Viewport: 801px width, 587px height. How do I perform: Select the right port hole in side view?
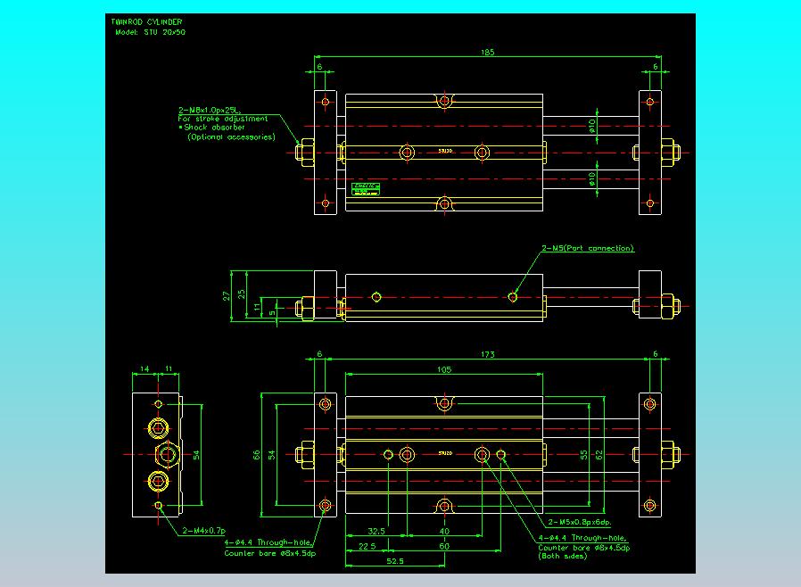click(512, 295)
